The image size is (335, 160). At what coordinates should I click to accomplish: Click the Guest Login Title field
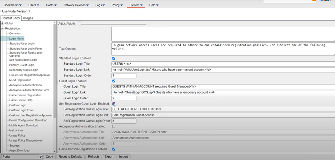pos(223,87)
